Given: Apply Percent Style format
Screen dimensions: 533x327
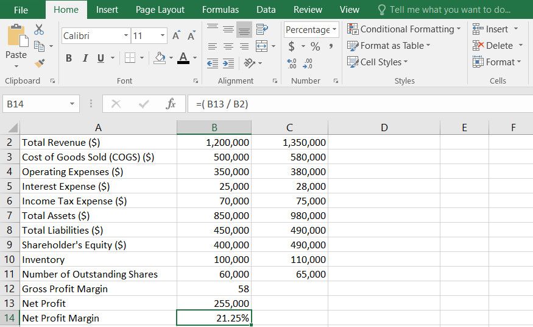Looking at the screenshot, I should pos(315,46).
